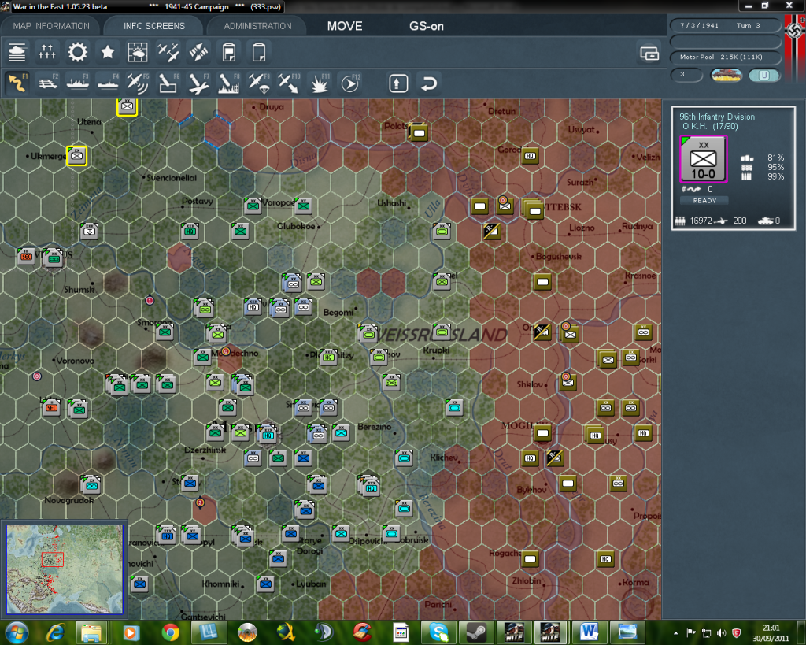The image size is (806, 645).
Task: Click the READY status button
Action: pos(704,201)
